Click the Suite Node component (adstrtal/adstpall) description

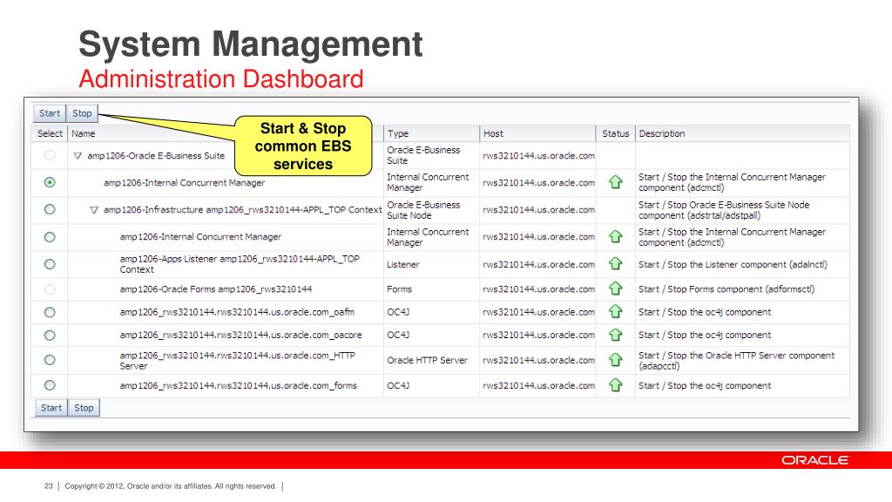click(724, 210)
